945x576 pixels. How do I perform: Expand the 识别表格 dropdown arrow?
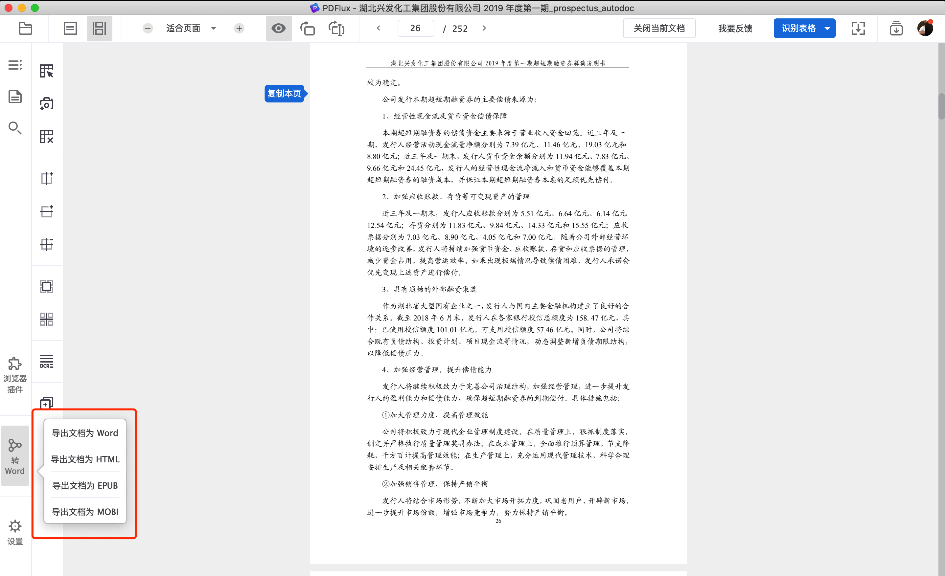tap(827, 28)
